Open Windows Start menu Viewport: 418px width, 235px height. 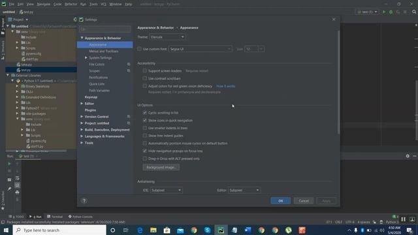[x=6, y=230]
